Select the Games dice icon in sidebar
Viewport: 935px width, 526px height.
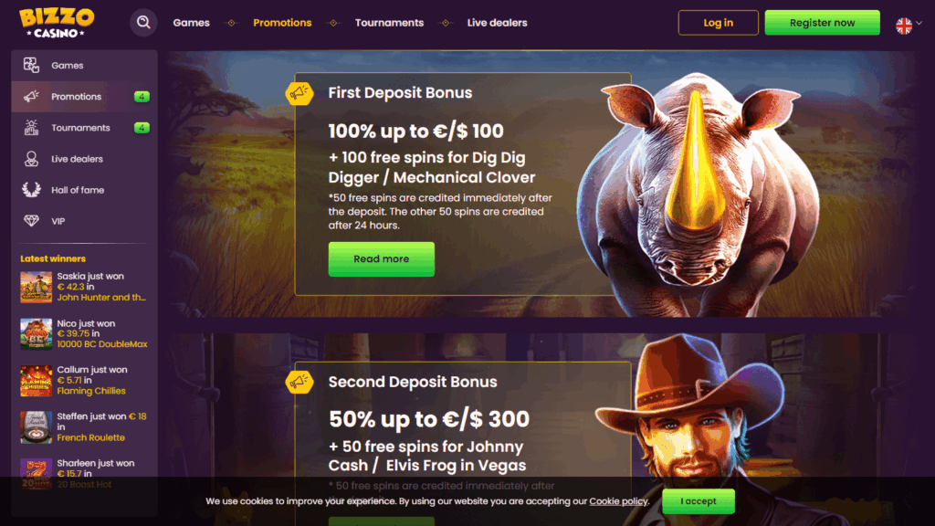pyautogui.click(x=31, y=65)
